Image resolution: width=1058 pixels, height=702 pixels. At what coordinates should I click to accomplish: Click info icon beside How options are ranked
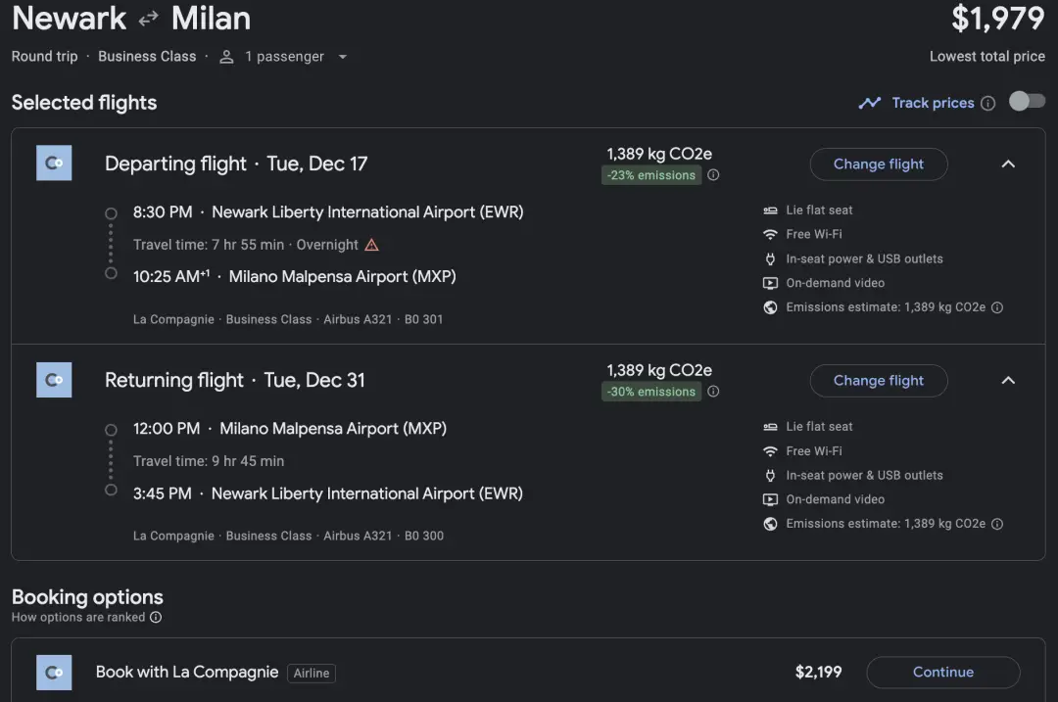click(x=156, y=618)
